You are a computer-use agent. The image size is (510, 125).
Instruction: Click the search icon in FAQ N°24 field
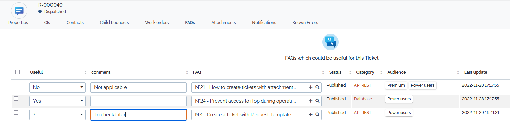click(x=317, y=101)
